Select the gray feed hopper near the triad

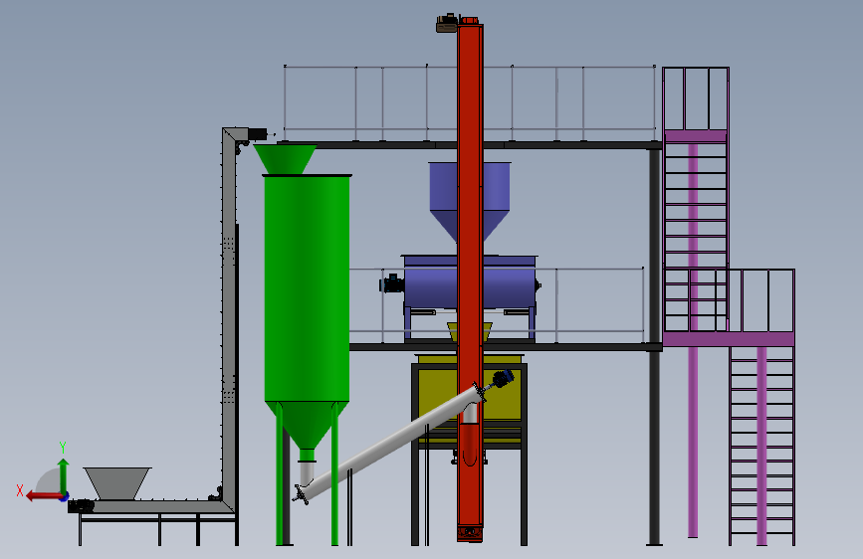116,483
